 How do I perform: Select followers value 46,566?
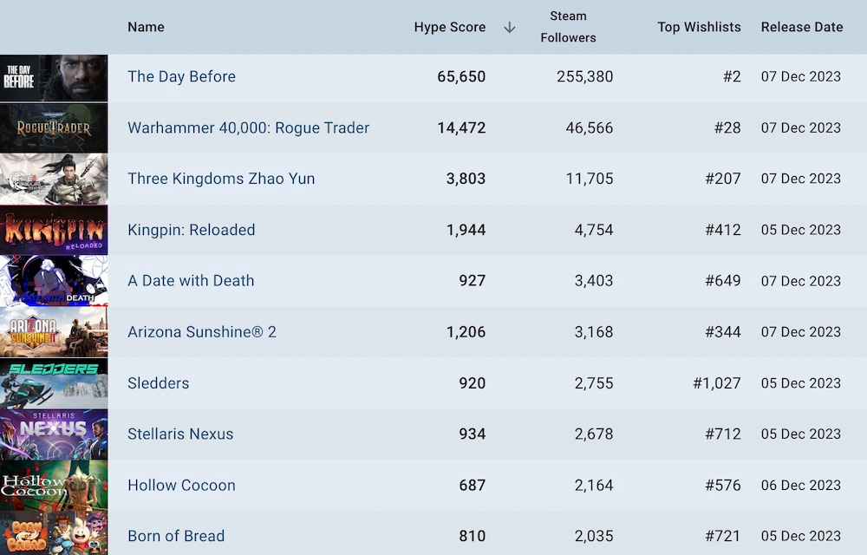click(x=589, y=127)
